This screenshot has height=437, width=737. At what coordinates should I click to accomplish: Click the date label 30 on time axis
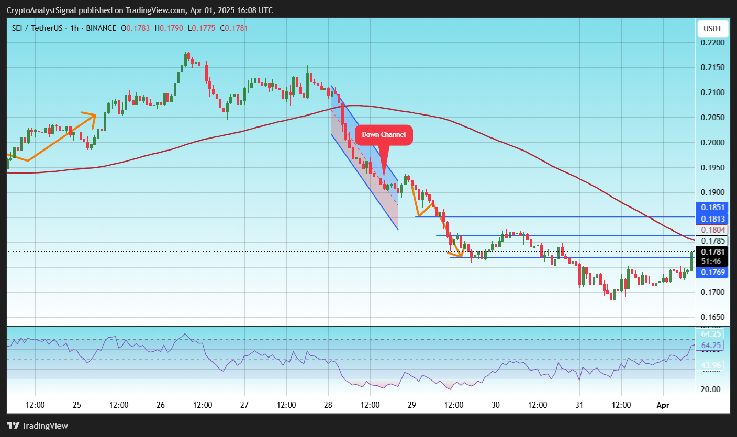point(496,405)
